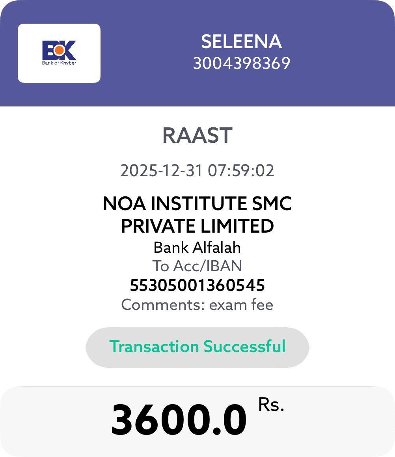This screenshot has width=395, height=457.
Task: Select sender account number 3004398369
Action: (x=241, y=63)
